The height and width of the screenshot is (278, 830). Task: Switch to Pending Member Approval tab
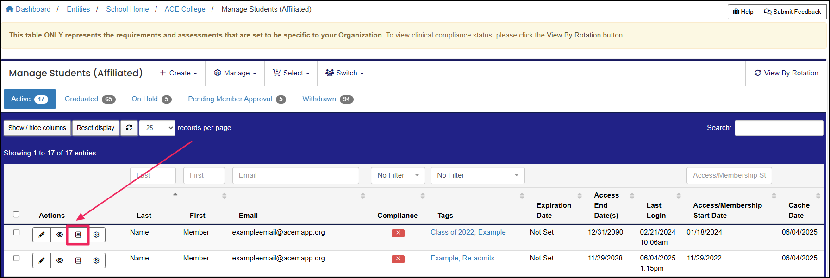237,99
